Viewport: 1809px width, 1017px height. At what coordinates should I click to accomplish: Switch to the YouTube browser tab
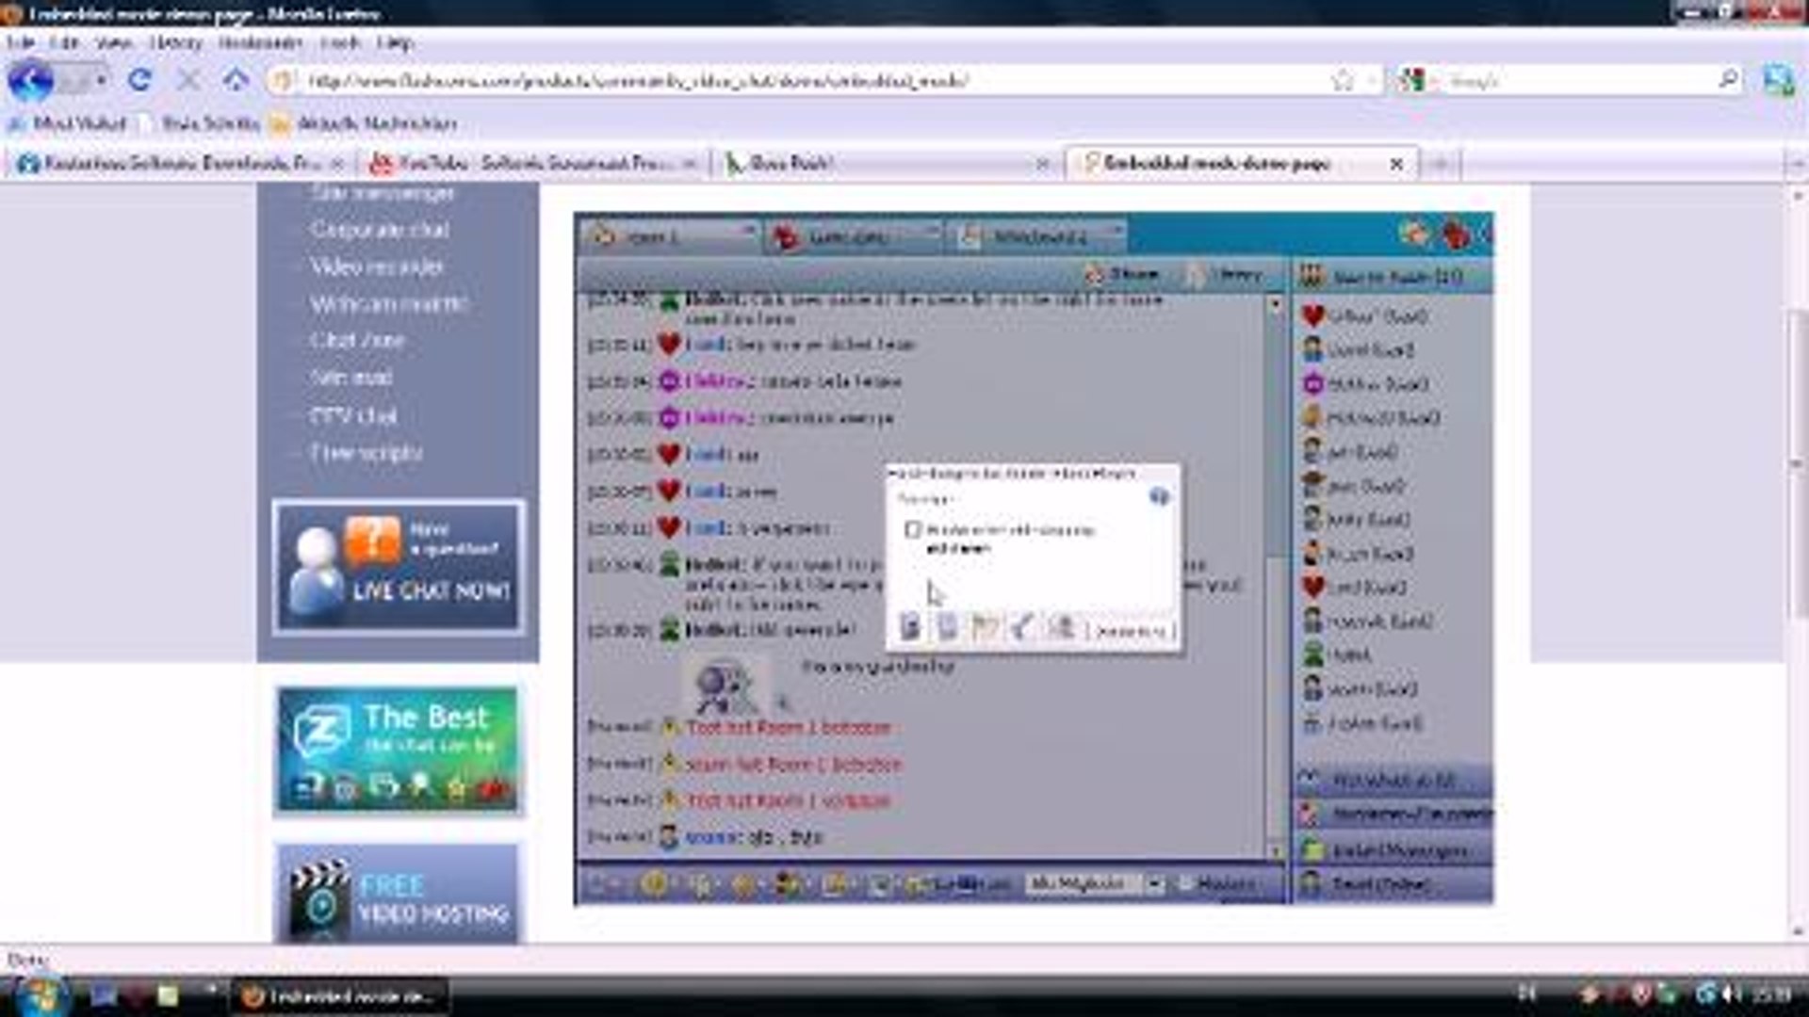528,164
